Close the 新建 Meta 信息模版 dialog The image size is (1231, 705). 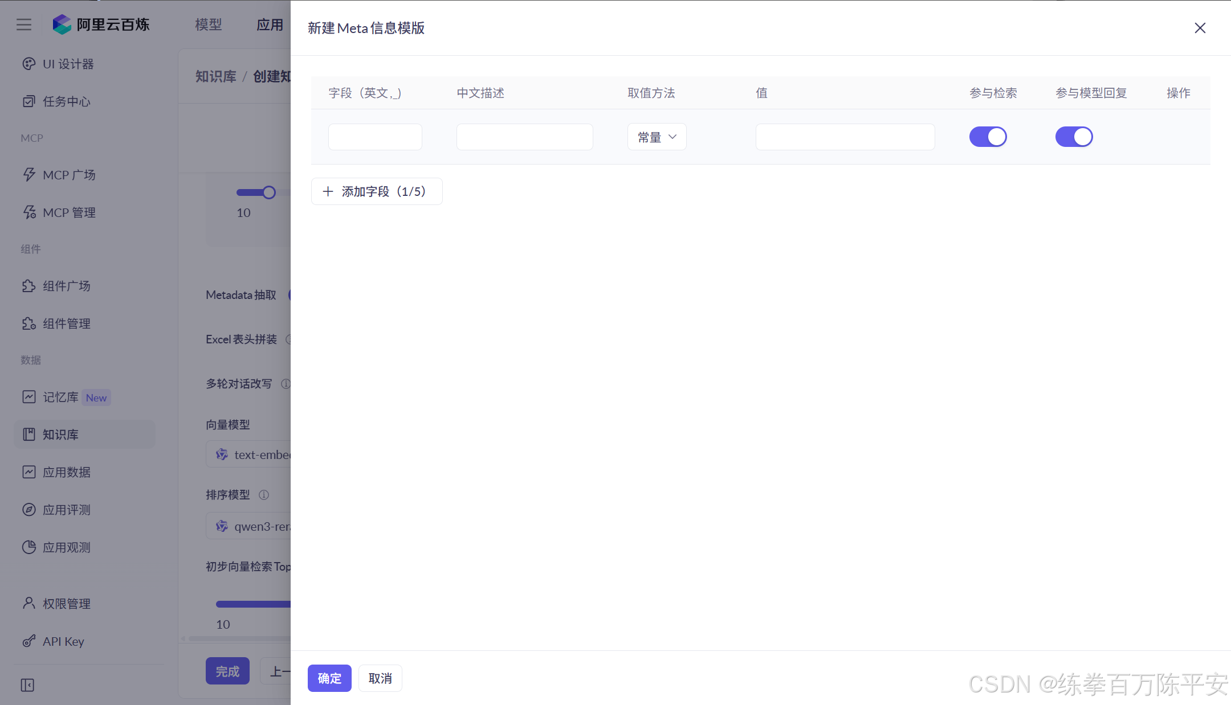(x=1200, y=28)
